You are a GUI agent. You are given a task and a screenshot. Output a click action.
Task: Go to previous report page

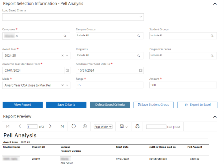coord(20,126)
